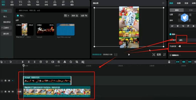The height and width of the screenshot is (100, 196).
Task: Open the 滤镜 filters tab
Action: (x=55, y=3)
